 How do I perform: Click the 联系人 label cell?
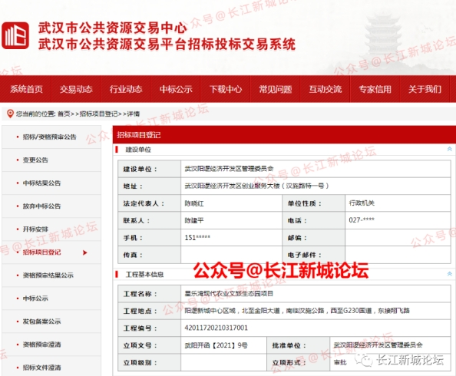[149, 220]
